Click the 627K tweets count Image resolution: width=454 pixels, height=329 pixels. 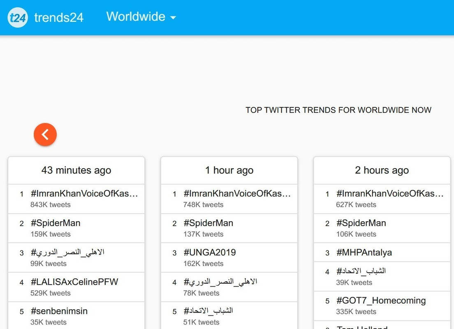tap(357, 204)
